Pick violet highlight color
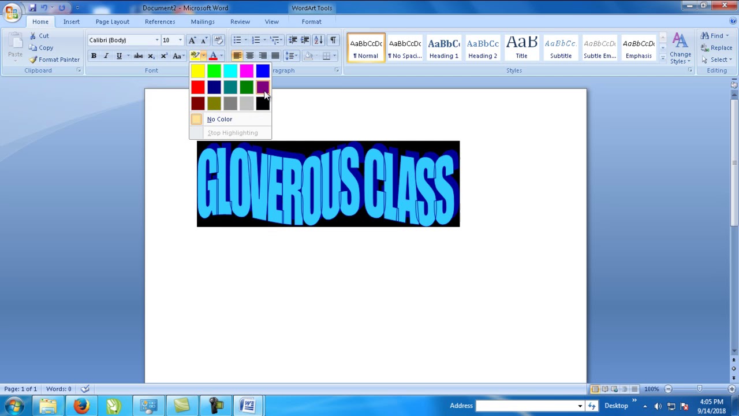 click(x=263, y=87)
